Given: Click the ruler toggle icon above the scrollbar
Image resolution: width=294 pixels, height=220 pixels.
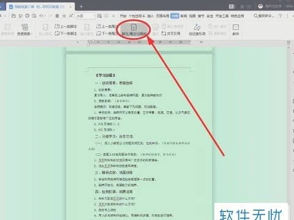Looking at the screenshot, I should tap(288, 42).
